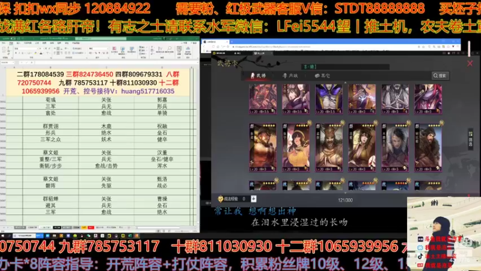Select cell containing 郭嘉
Screen dimensions: 481x271
click(162, 100)
